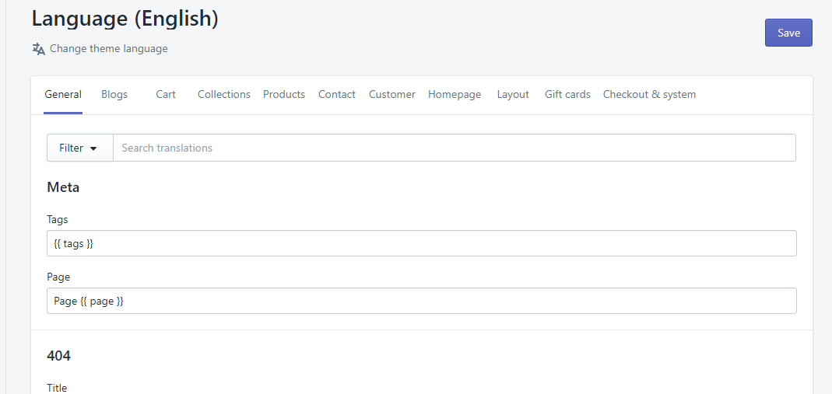The width and height of the screenshot is (832, 394).
Task: Open the Change theme language link
Action: point(108,49)
